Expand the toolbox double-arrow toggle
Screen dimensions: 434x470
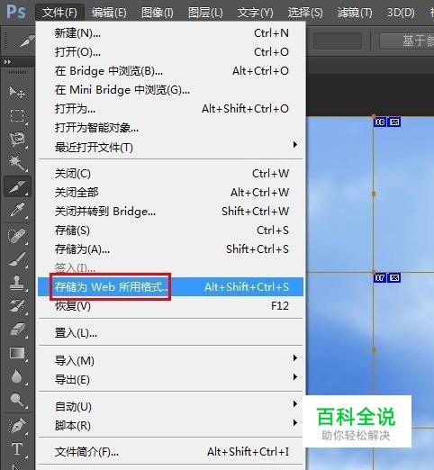[7, 61]
